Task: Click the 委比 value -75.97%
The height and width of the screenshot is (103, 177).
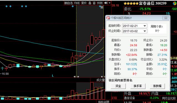Action: tap(145, 9)
